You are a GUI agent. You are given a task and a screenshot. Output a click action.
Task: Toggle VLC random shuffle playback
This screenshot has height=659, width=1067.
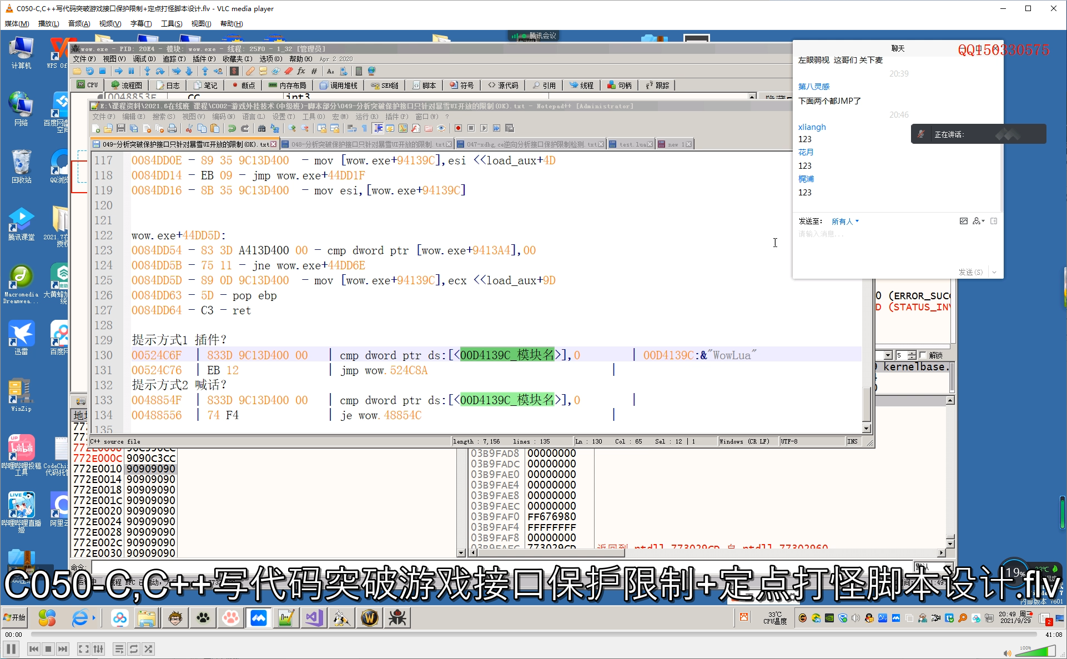click(x=148, y=648)
